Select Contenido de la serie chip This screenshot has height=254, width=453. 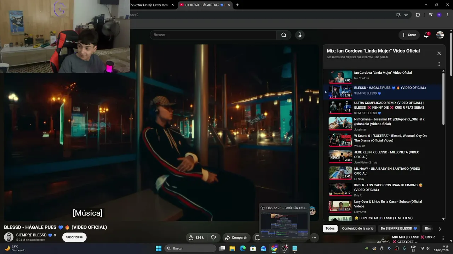click(358, 229)
